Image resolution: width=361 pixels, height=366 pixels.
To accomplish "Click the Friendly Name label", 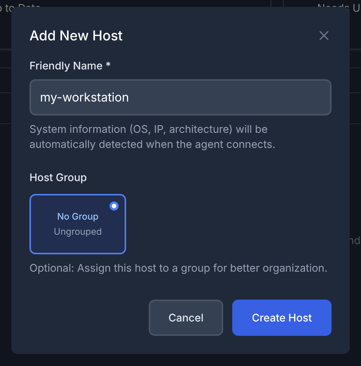I will click(x=66, y=66).
